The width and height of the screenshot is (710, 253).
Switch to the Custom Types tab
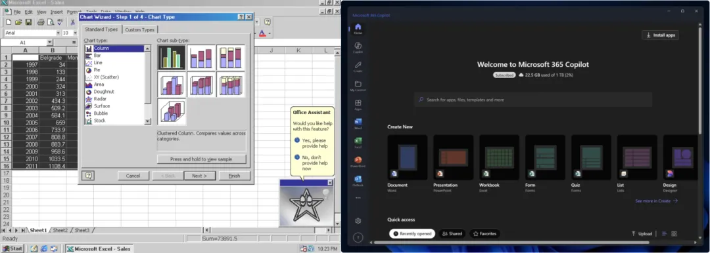[x=139, y=29]
